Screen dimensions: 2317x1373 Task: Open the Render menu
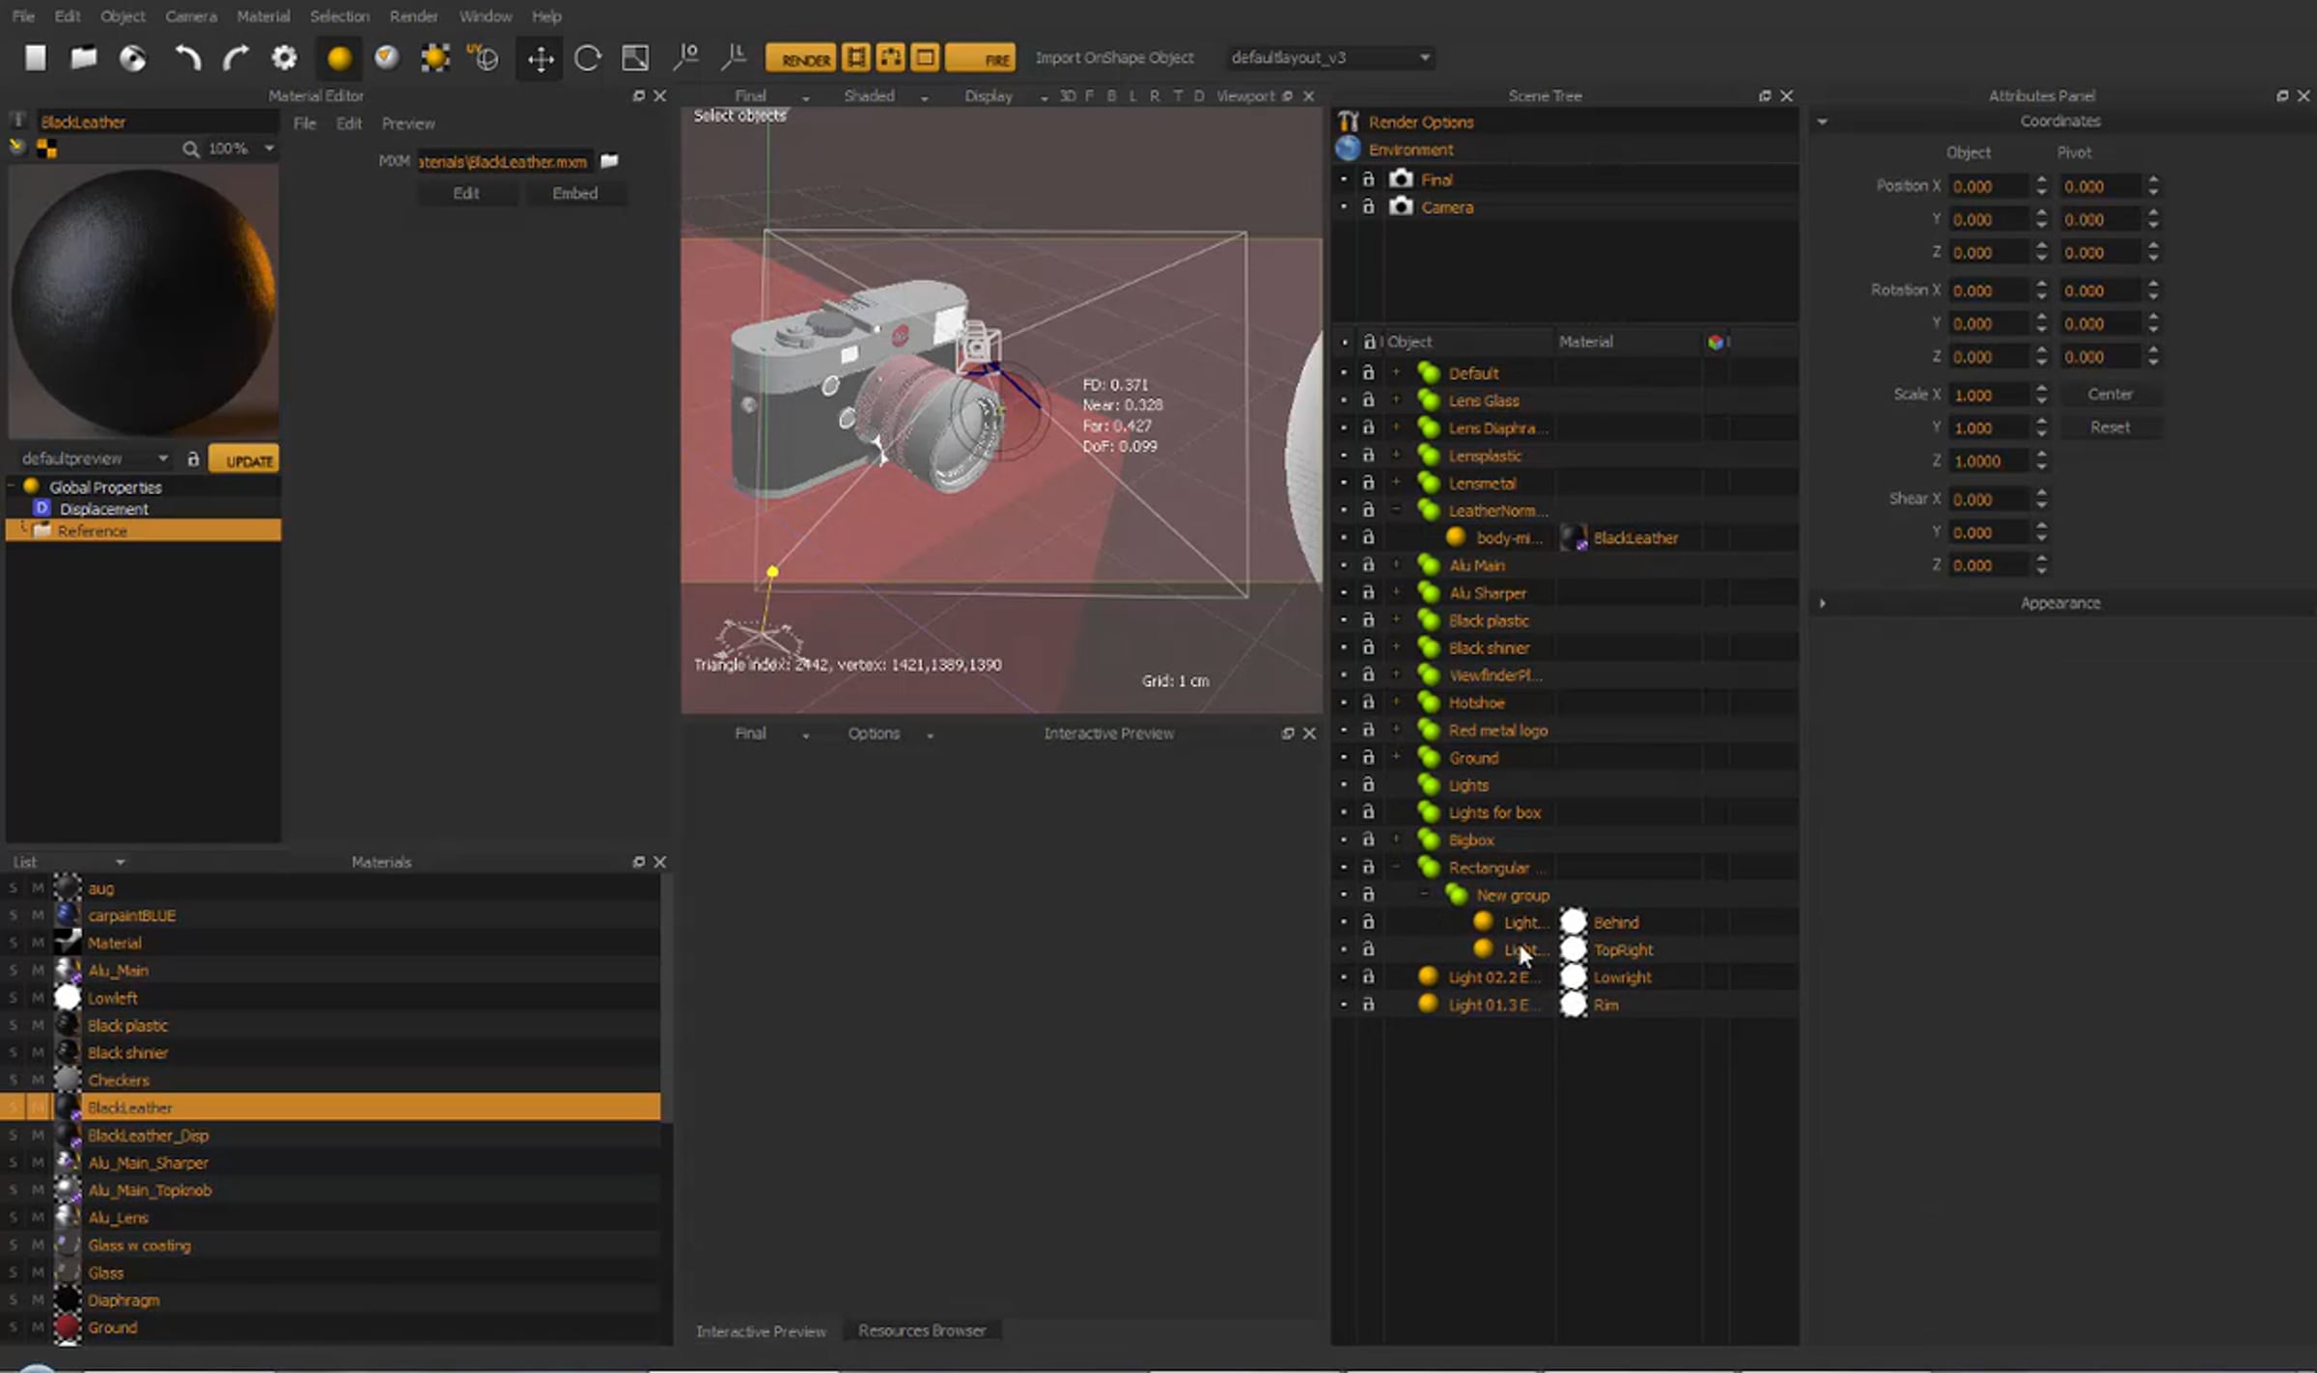[x=413, y=16]
